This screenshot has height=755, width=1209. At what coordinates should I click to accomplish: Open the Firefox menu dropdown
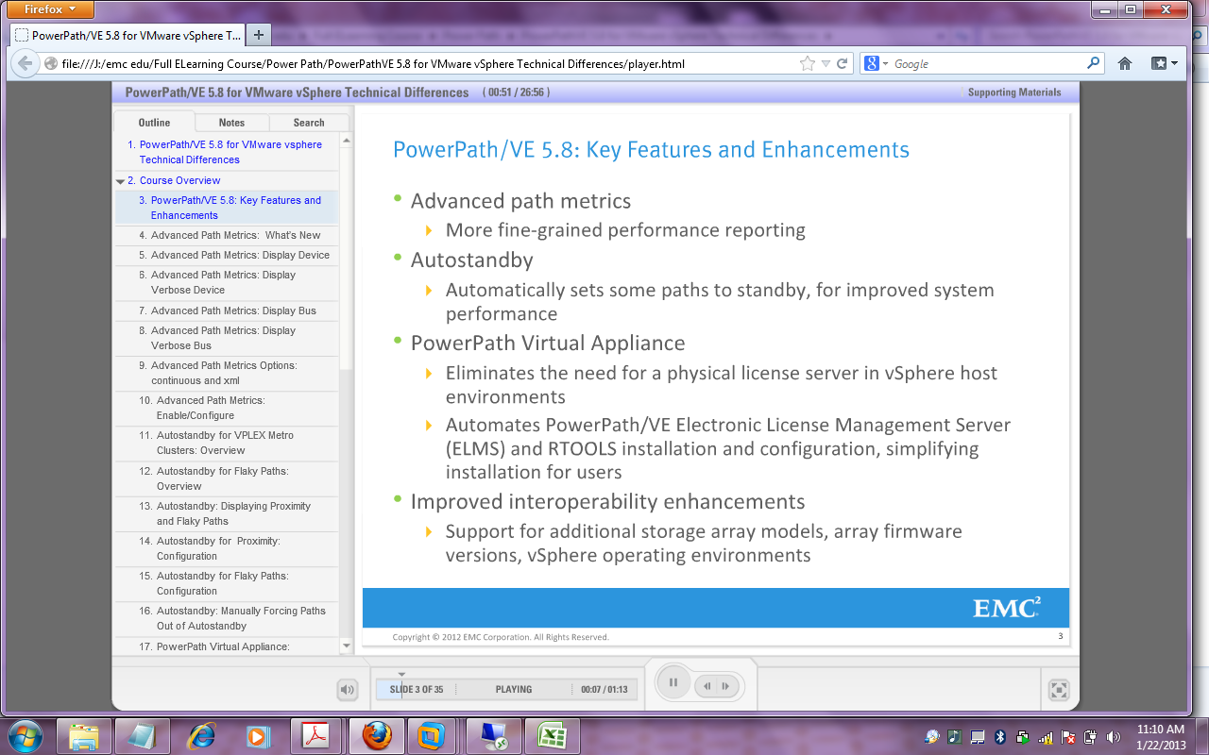tap(48, 9)
